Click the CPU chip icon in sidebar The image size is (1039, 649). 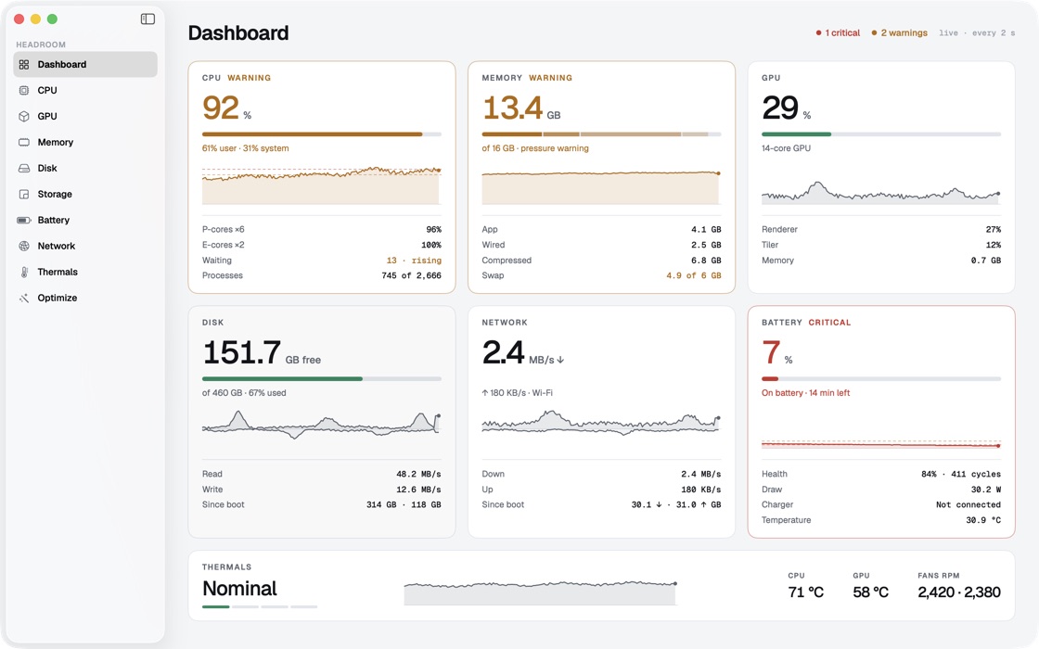[24, 90]
